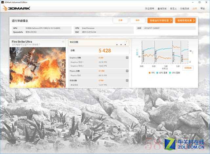Click the 验证分数 validation panel

99,43
